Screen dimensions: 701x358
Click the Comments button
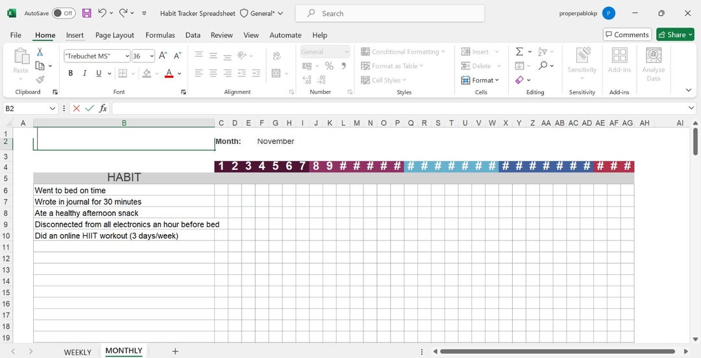(x=627, y=34)
